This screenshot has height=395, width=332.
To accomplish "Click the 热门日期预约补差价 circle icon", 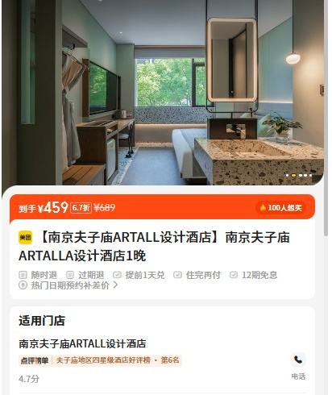I will [x=23, y=285].
